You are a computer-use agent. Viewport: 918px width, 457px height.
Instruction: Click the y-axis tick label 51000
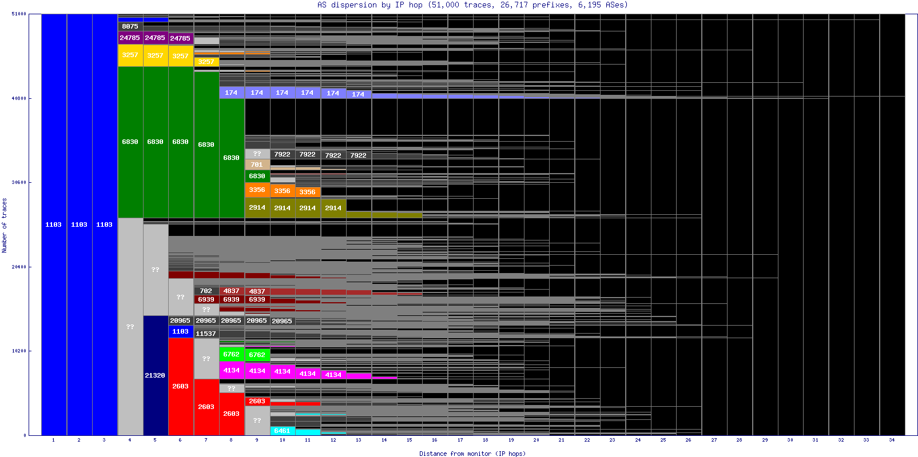19,14
